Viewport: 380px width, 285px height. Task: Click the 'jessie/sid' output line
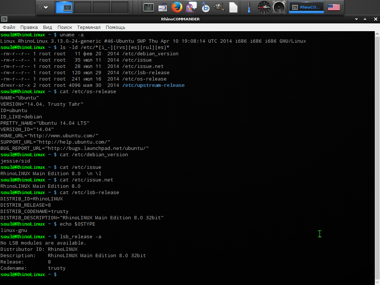pos(15,161)
